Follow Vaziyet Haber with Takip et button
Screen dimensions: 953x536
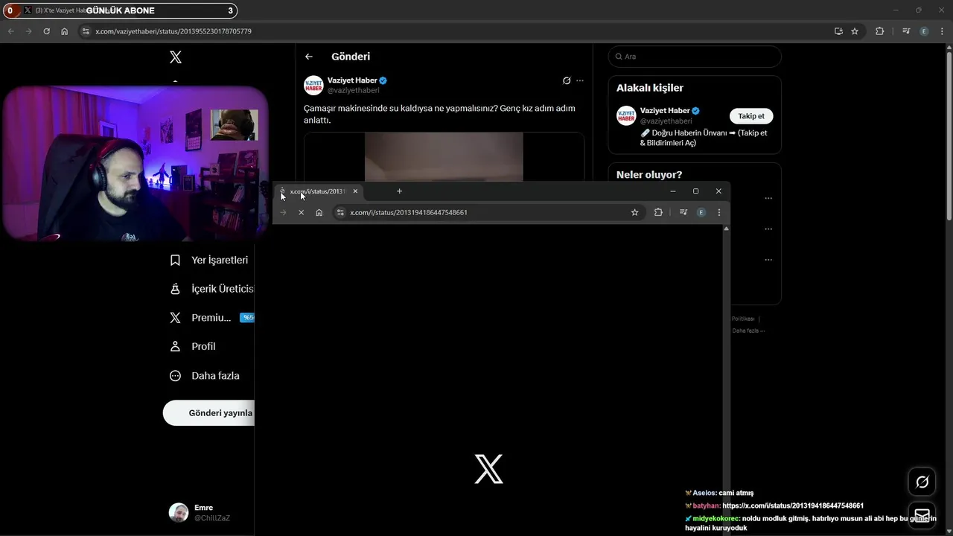tap(751, 116)
